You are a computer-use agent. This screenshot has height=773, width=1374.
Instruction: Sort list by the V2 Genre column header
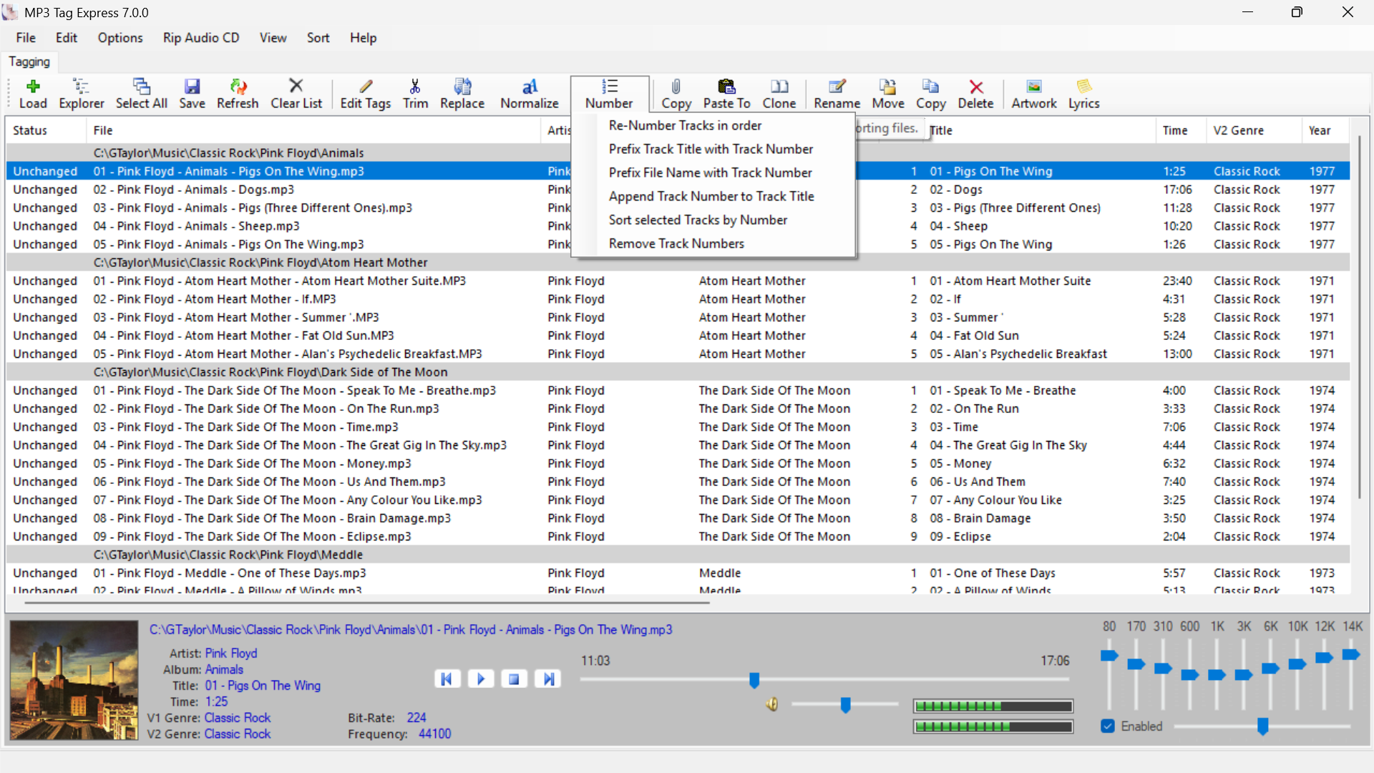(1254, 130)
